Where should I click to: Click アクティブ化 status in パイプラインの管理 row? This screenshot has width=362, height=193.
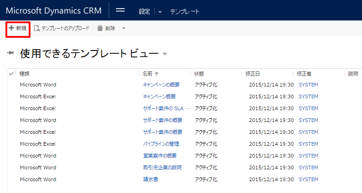(206, 144)
